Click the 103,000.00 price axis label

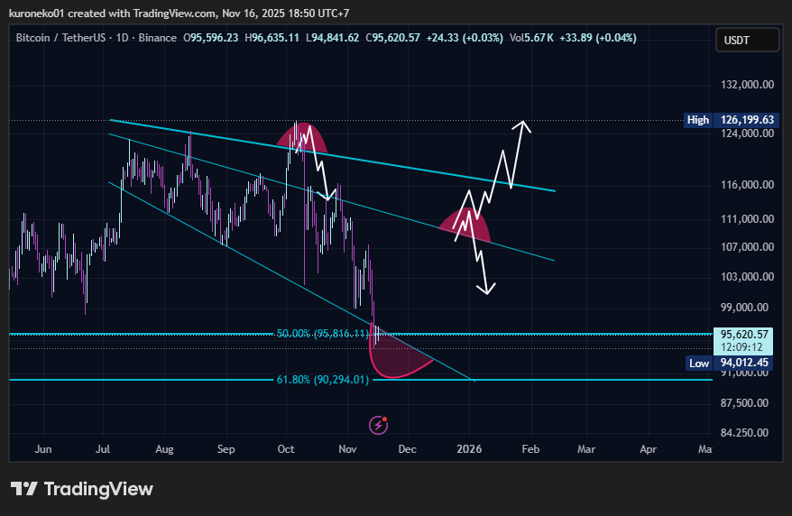pos(747,277)
